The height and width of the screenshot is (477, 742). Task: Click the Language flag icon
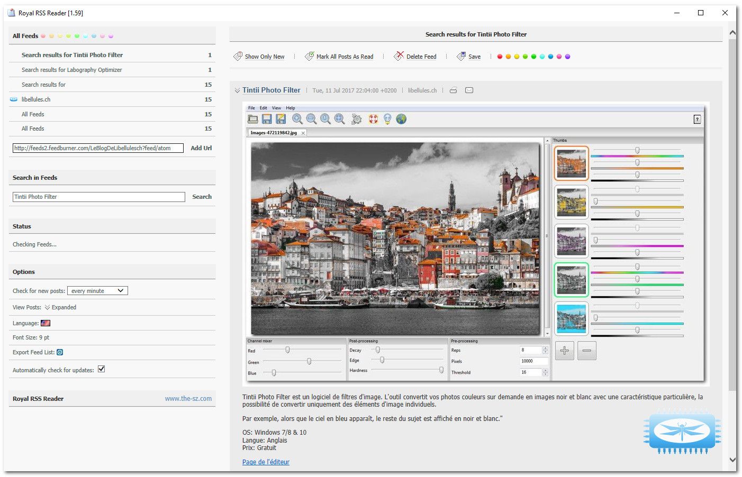point(46,323)
